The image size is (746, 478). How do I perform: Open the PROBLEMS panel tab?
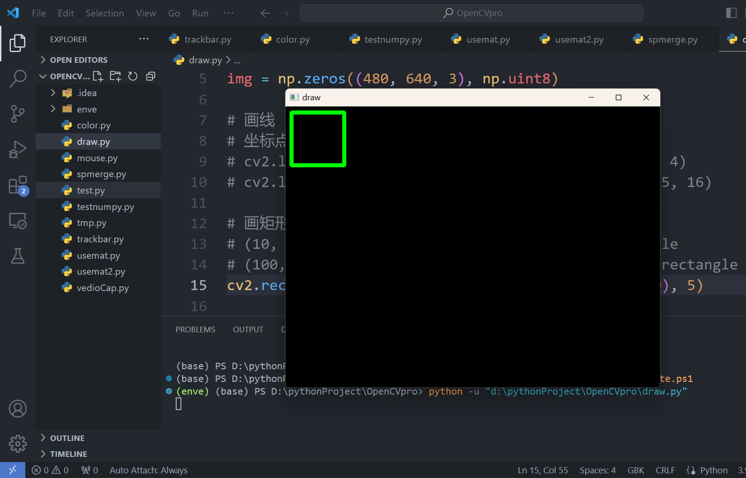click(x=195, y=329)
